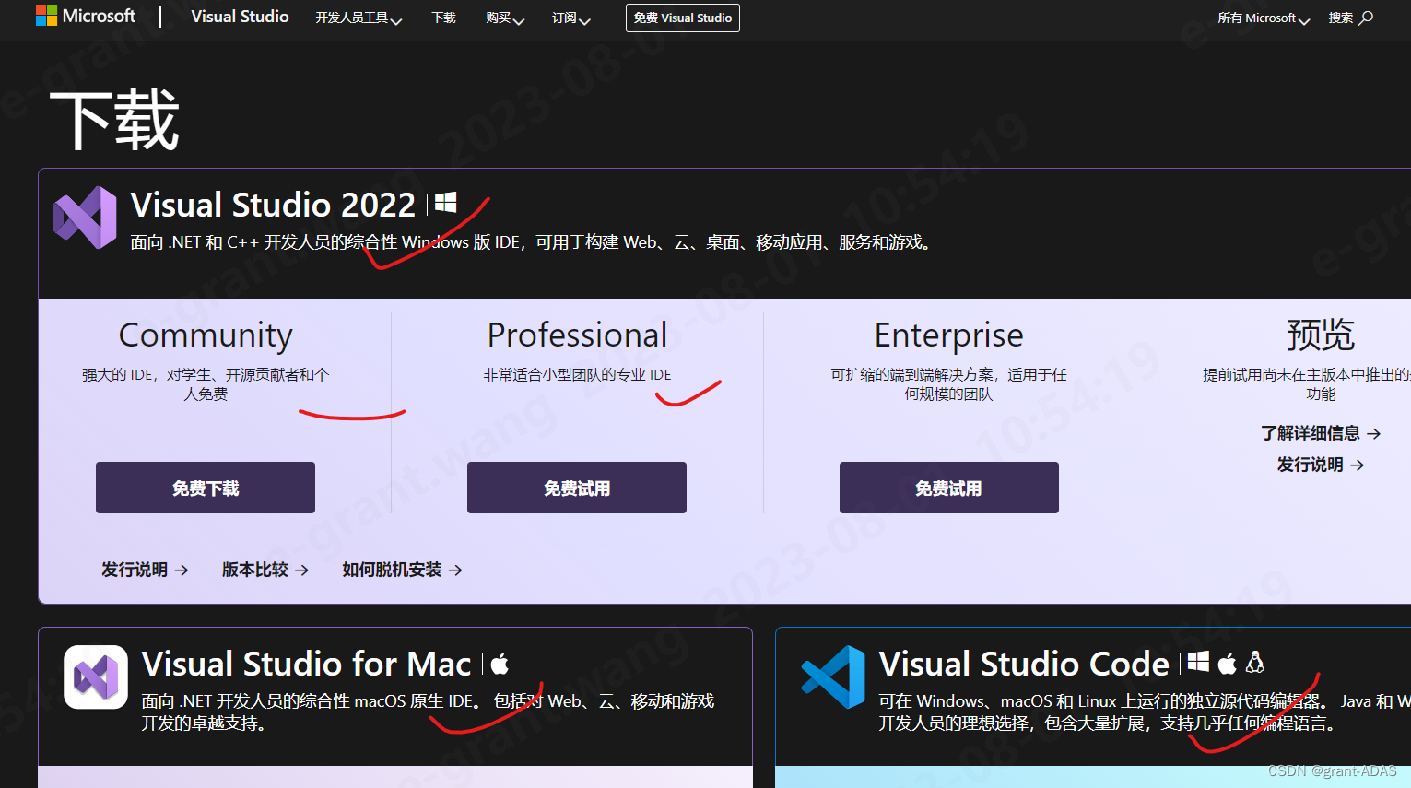Click 免费试用 for Enterprise edition

[949, 488]
